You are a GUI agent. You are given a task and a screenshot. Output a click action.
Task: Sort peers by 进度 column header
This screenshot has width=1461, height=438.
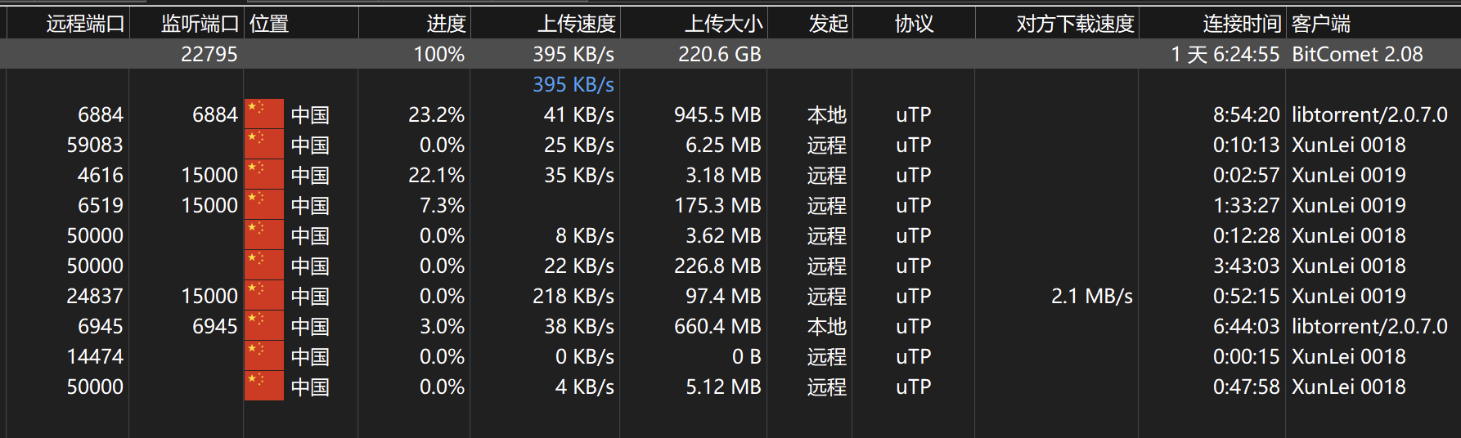[x=415, y=24]
